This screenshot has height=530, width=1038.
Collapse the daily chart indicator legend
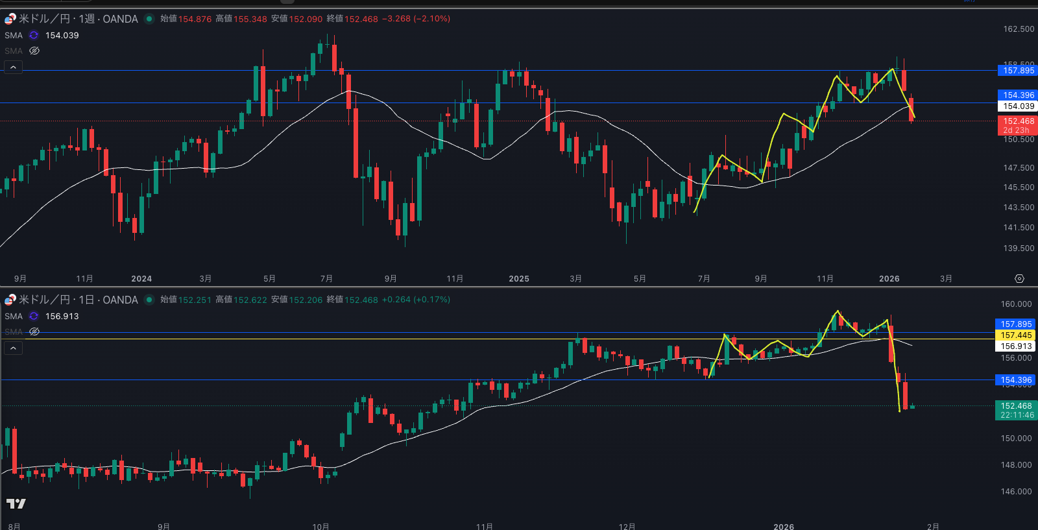(13, 348)
